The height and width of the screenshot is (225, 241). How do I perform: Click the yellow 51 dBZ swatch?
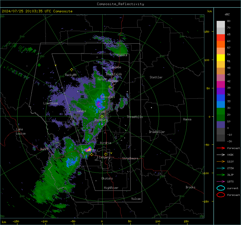[221, 58]
